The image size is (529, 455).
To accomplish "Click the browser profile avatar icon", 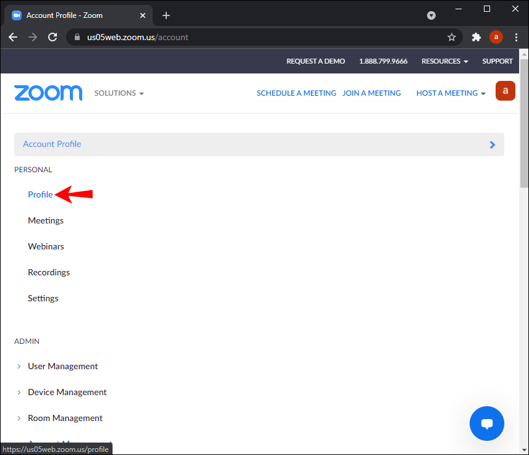I will point(496,37).
